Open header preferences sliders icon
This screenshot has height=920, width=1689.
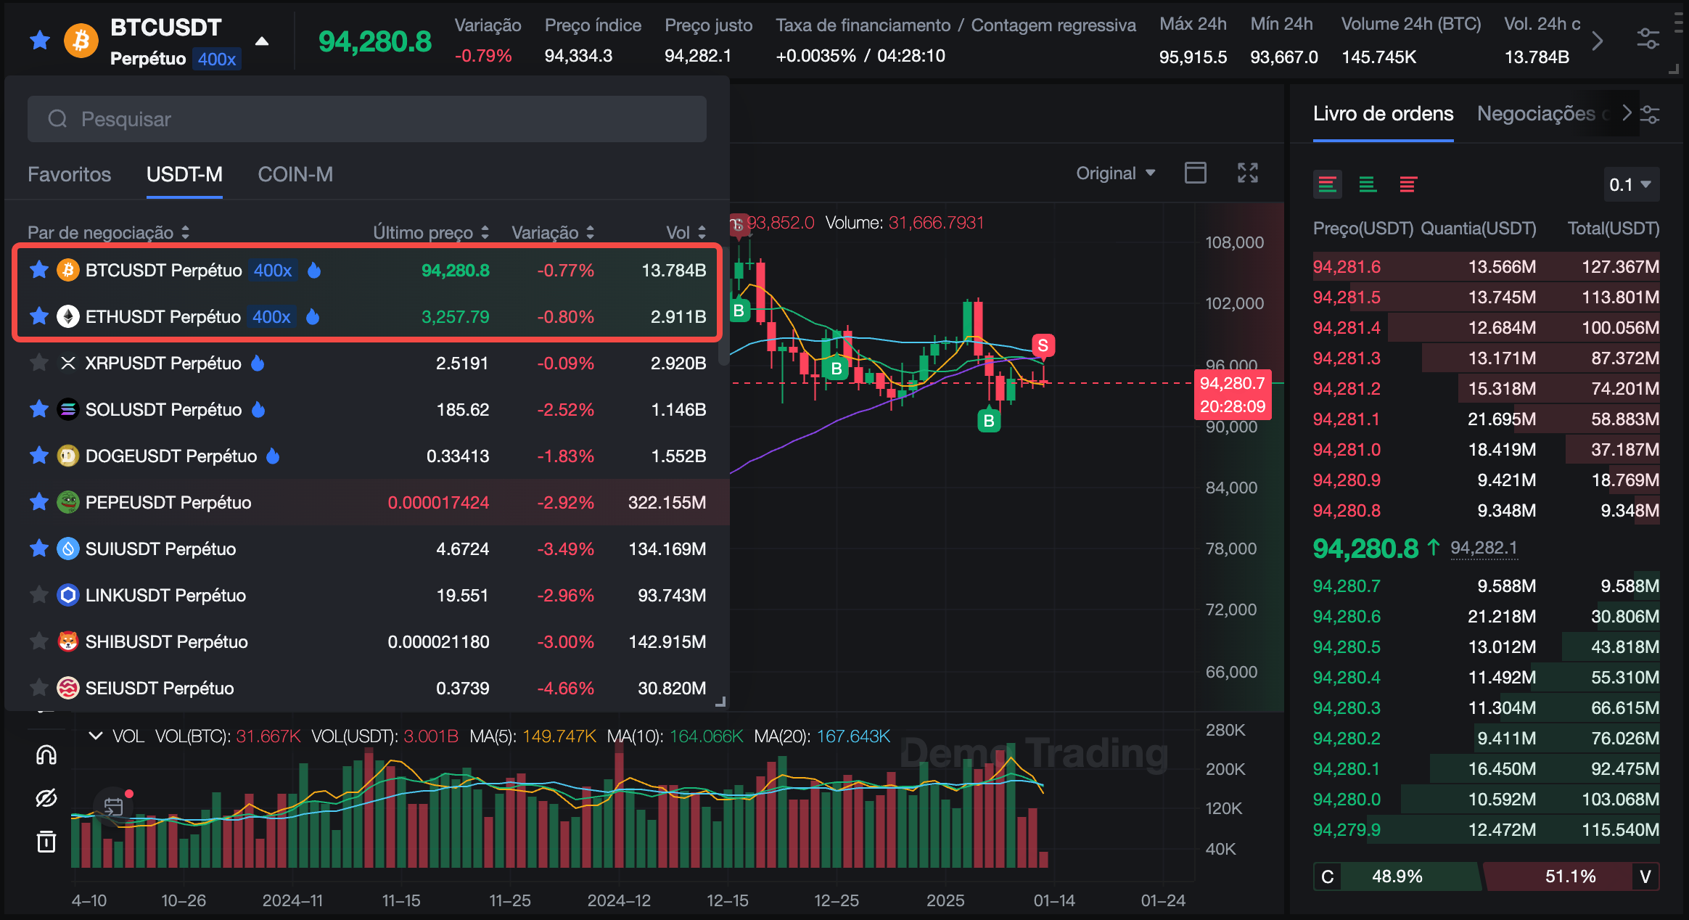[x=1648, y=39]
